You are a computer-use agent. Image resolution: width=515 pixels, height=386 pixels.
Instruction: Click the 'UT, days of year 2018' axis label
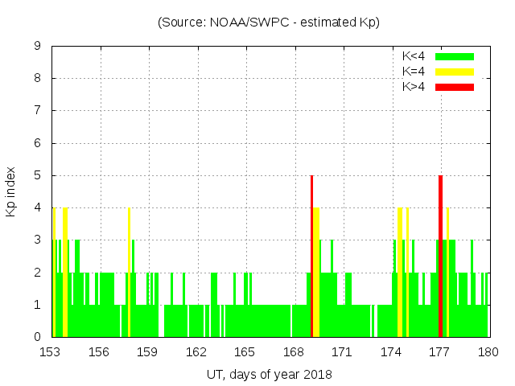(x=269, y=374)
